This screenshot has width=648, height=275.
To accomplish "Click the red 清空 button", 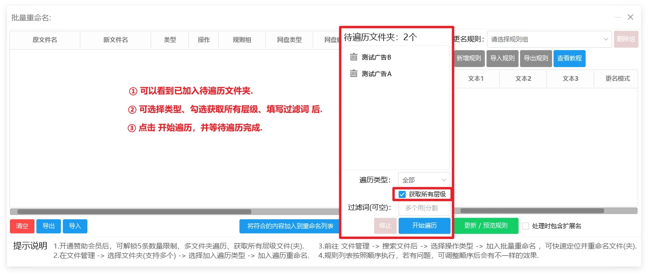I will [x=22, y=226].
